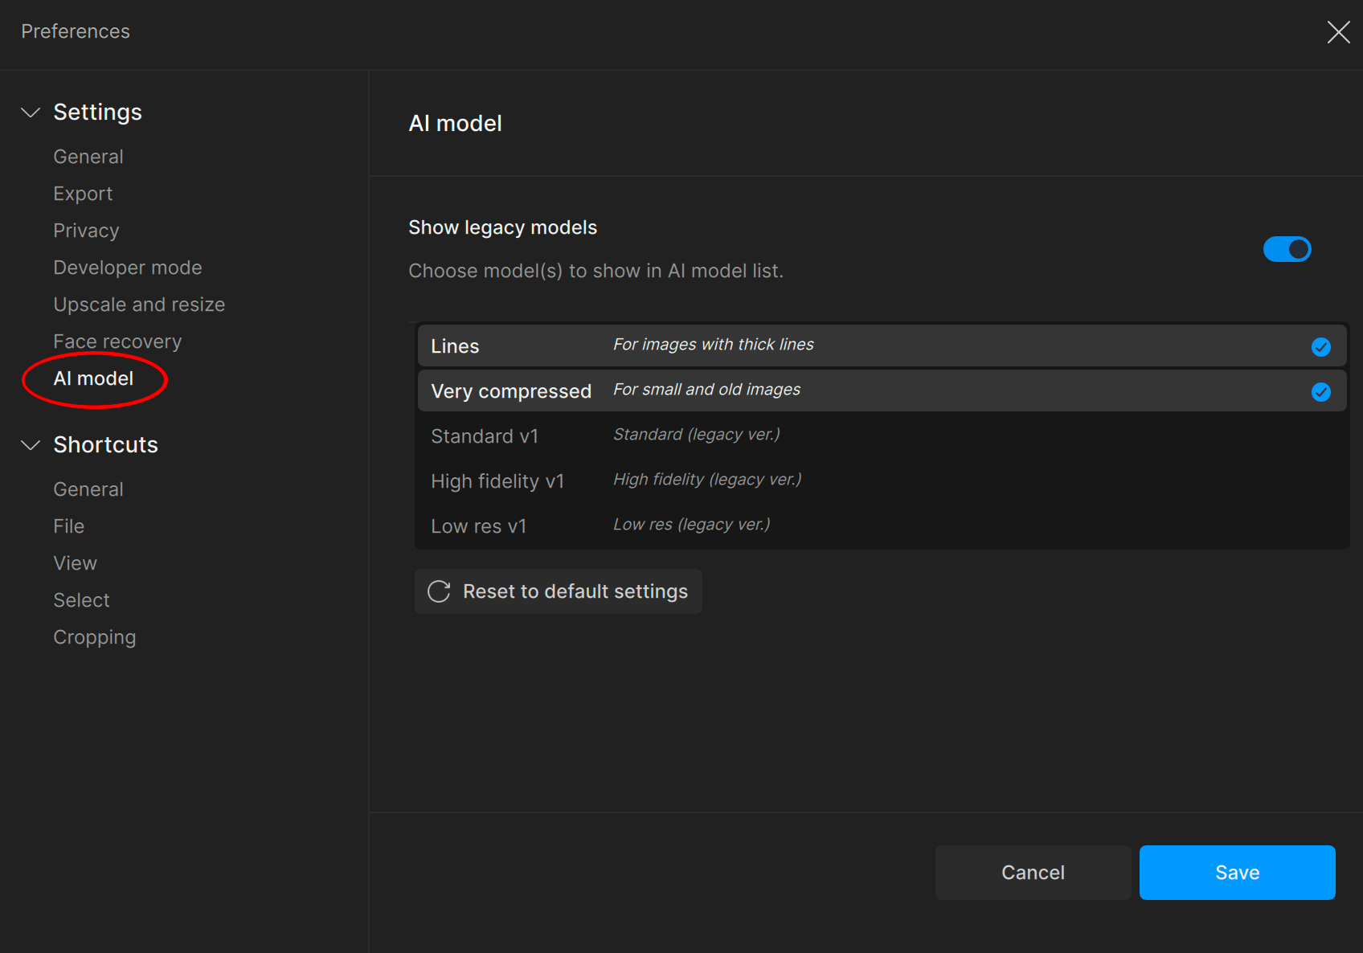The image size is (1363, 953).
Task: Uncheck the Lines model checkmark
Action: 1320,347
